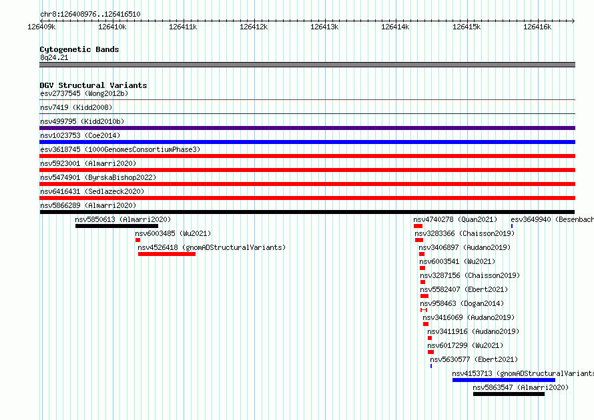This screenshot has width=594, height=420.
Task: Click the small red nsv6003485 feature
Action: [138, 240]
